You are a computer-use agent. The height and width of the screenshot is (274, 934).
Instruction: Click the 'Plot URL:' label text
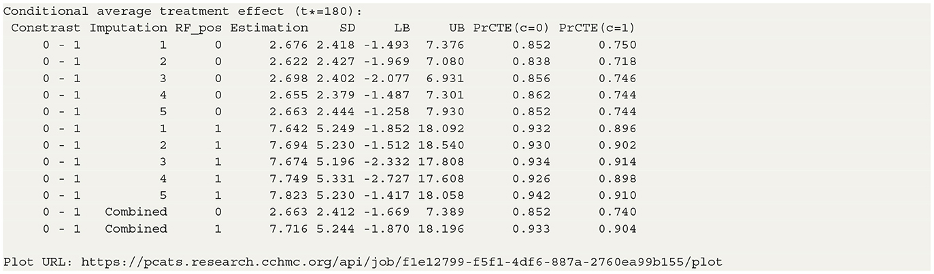pos(32,261)
